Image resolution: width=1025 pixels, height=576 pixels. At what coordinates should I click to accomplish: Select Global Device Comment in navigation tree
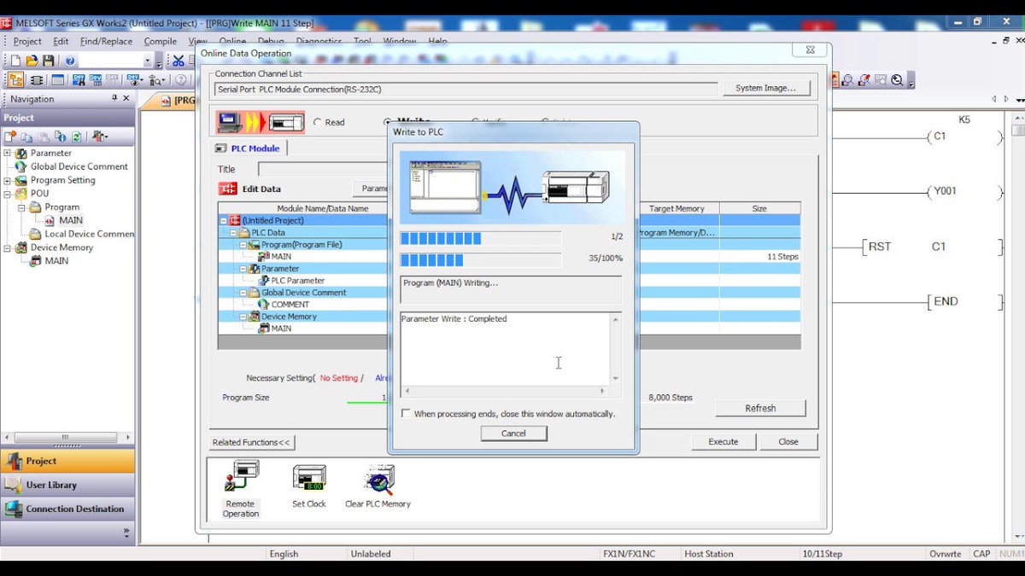tap(79, 166)
